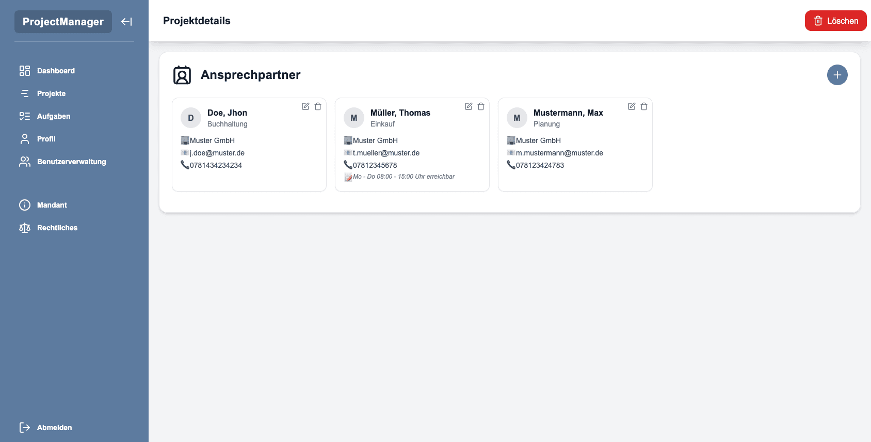Open Dashboard from the sidebar
The height and width of the screenshot is (442, 871).
point(56,71)
